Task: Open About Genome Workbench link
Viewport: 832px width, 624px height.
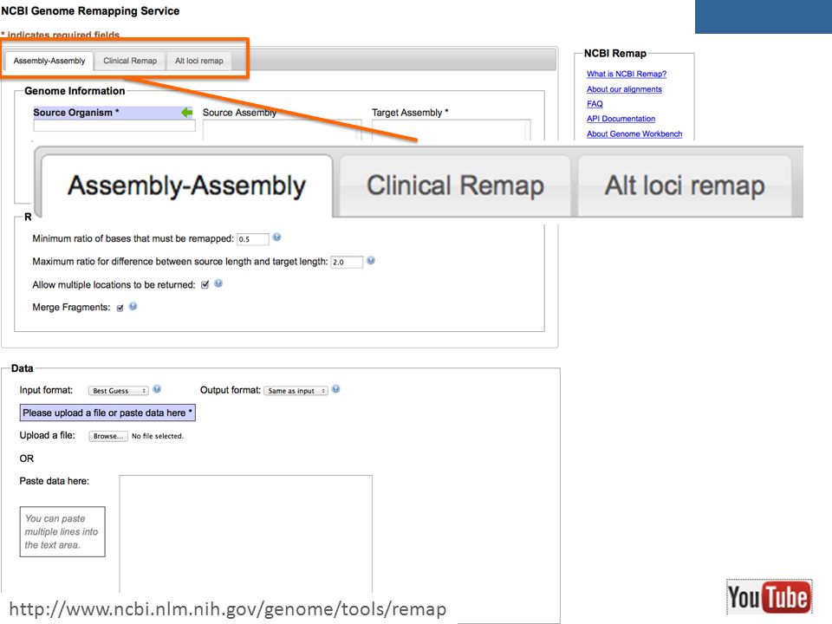Action: pyautogui.click(x=634, y=133)
